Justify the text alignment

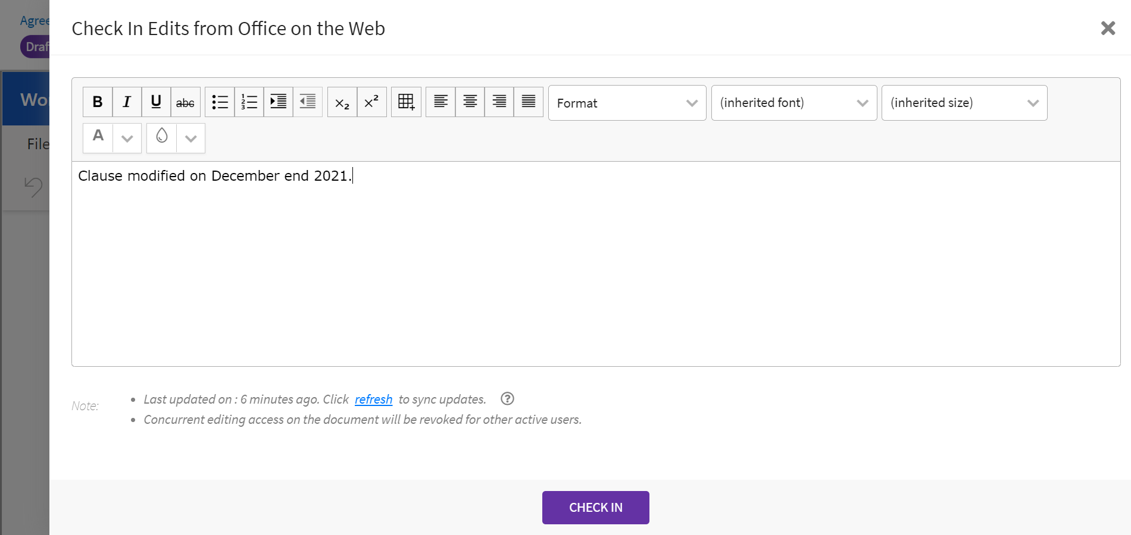528,102
